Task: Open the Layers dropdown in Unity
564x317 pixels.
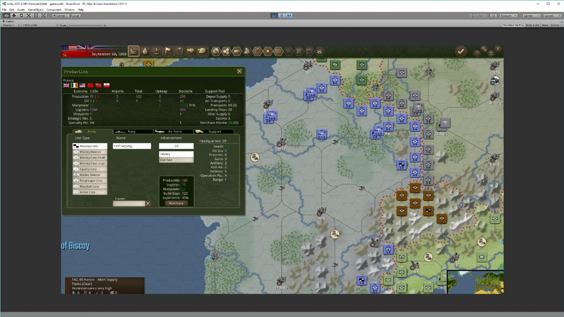Action: pos(530,15)
